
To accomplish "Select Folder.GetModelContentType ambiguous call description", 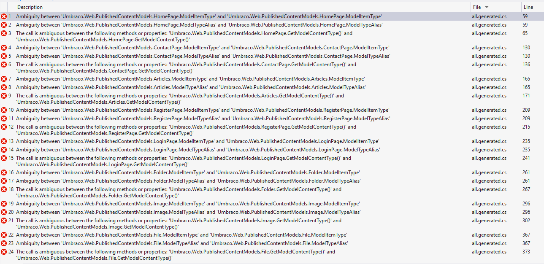I will coord(179,192).
